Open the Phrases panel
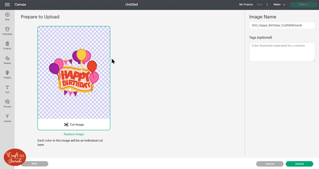The image size is (319, 169). click(x=7, y=103)
